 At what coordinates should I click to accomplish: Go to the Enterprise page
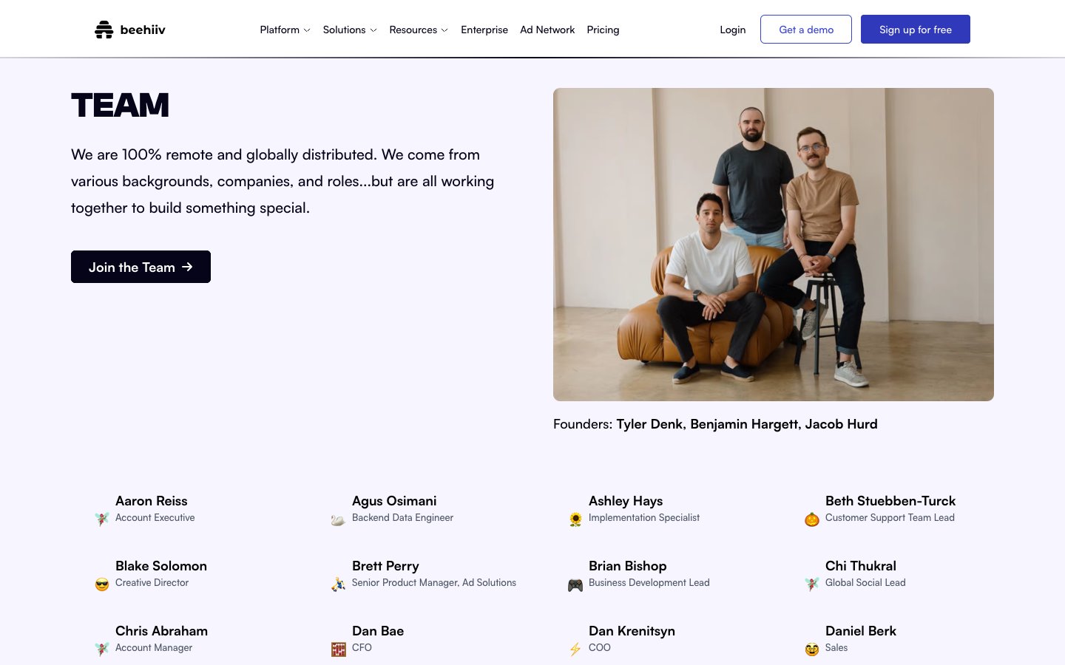point(484,30)
